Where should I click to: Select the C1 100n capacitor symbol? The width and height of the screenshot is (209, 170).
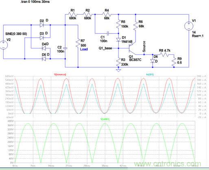[x=108, y=34]
